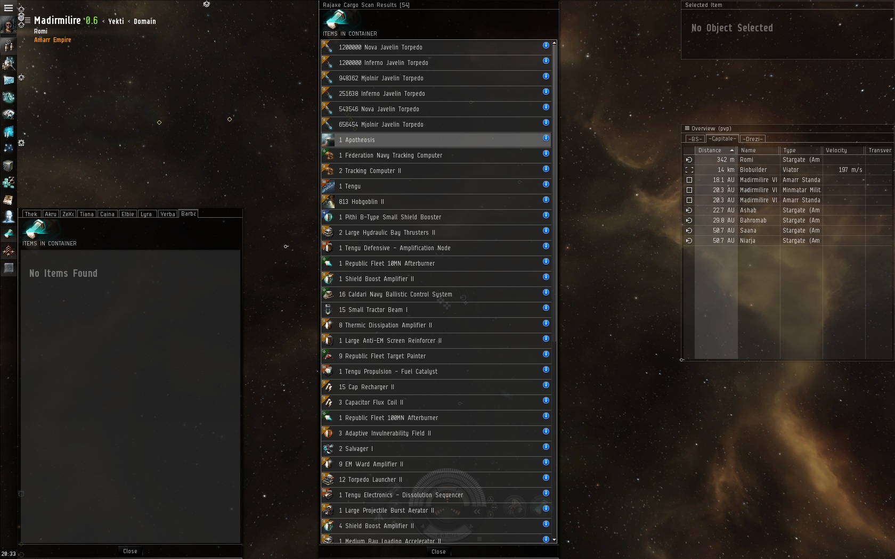Viewport: 895px width, 559px height.
Task: Select the 9 EM Ward Amplifier II row
Action: point(436,464)
